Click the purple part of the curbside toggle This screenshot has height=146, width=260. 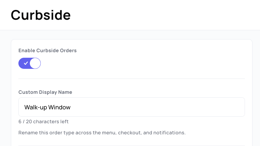(24, 63)
